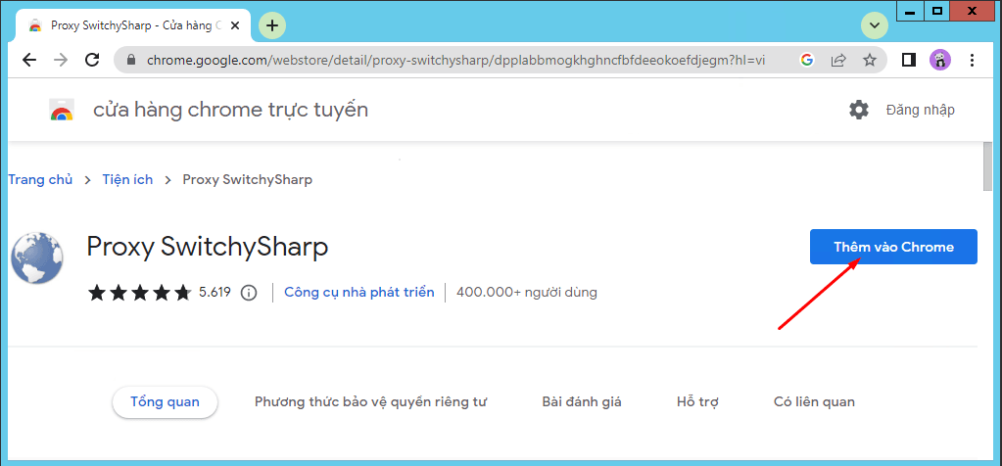Switch to the Tổng quan tab
This screenshot has width=1002, height=466.
pos(165,402)
